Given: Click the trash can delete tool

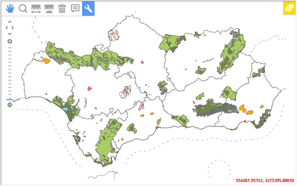Looking at the screenshot, I should (x=62, y=9).
